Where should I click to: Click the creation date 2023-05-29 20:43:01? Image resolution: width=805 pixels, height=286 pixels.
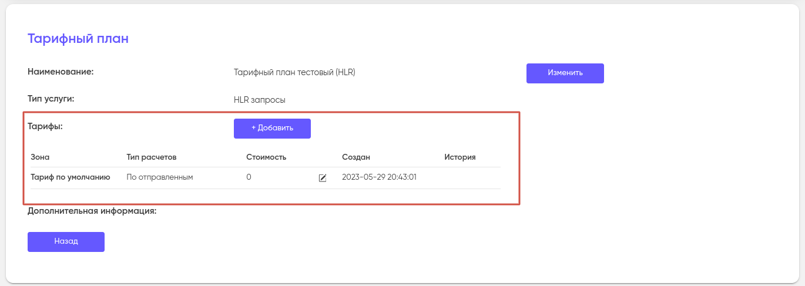[x=379, y=177]
